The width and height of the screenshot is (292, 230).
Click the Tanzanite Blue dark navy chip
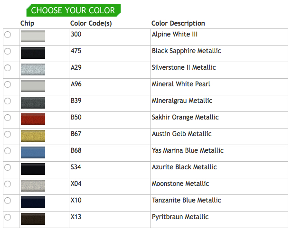tap(33, 202)
